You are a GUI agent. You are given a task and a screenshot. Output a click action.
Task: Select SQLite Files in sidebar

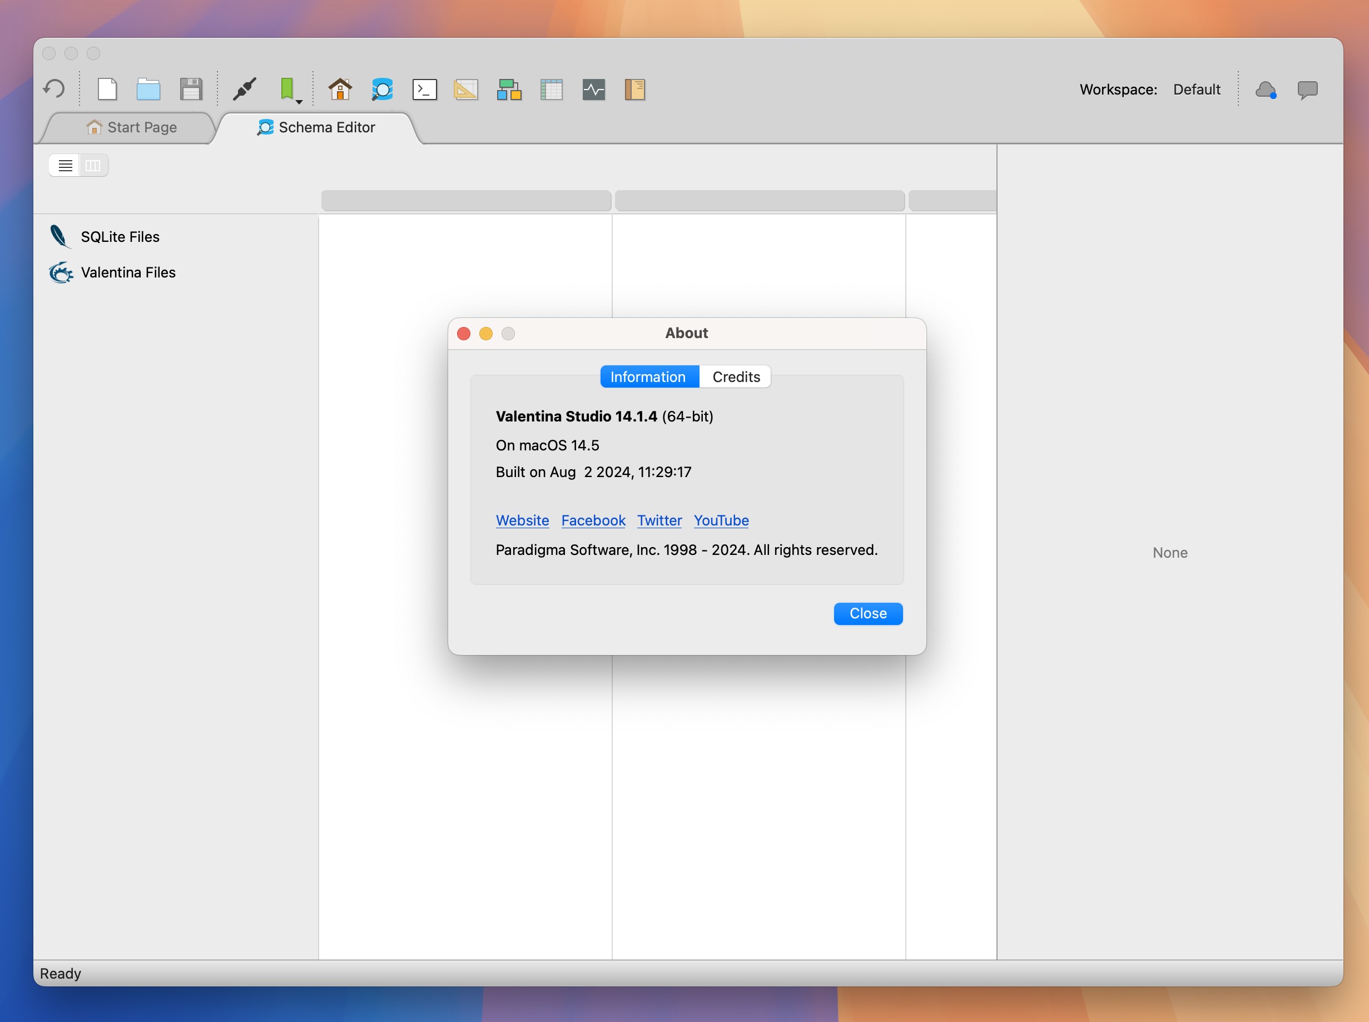click(120, 237)
